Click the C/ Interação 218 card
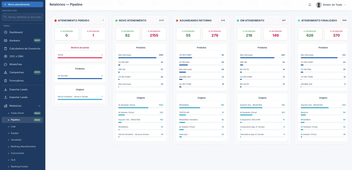The width and height of the screenshot is (352, 170). click(x=249, y=34)
